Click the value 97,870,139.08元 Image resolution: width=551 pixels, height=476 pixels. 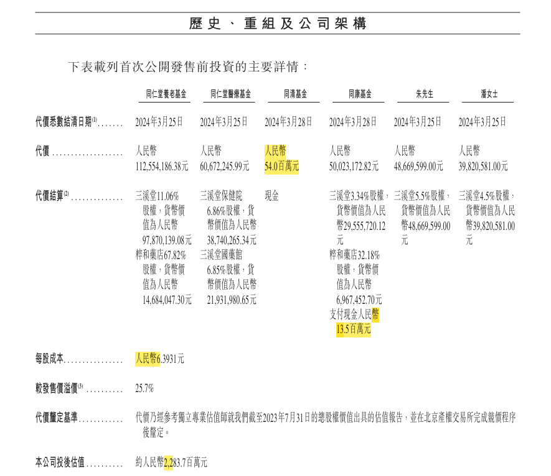pos(167,240)
